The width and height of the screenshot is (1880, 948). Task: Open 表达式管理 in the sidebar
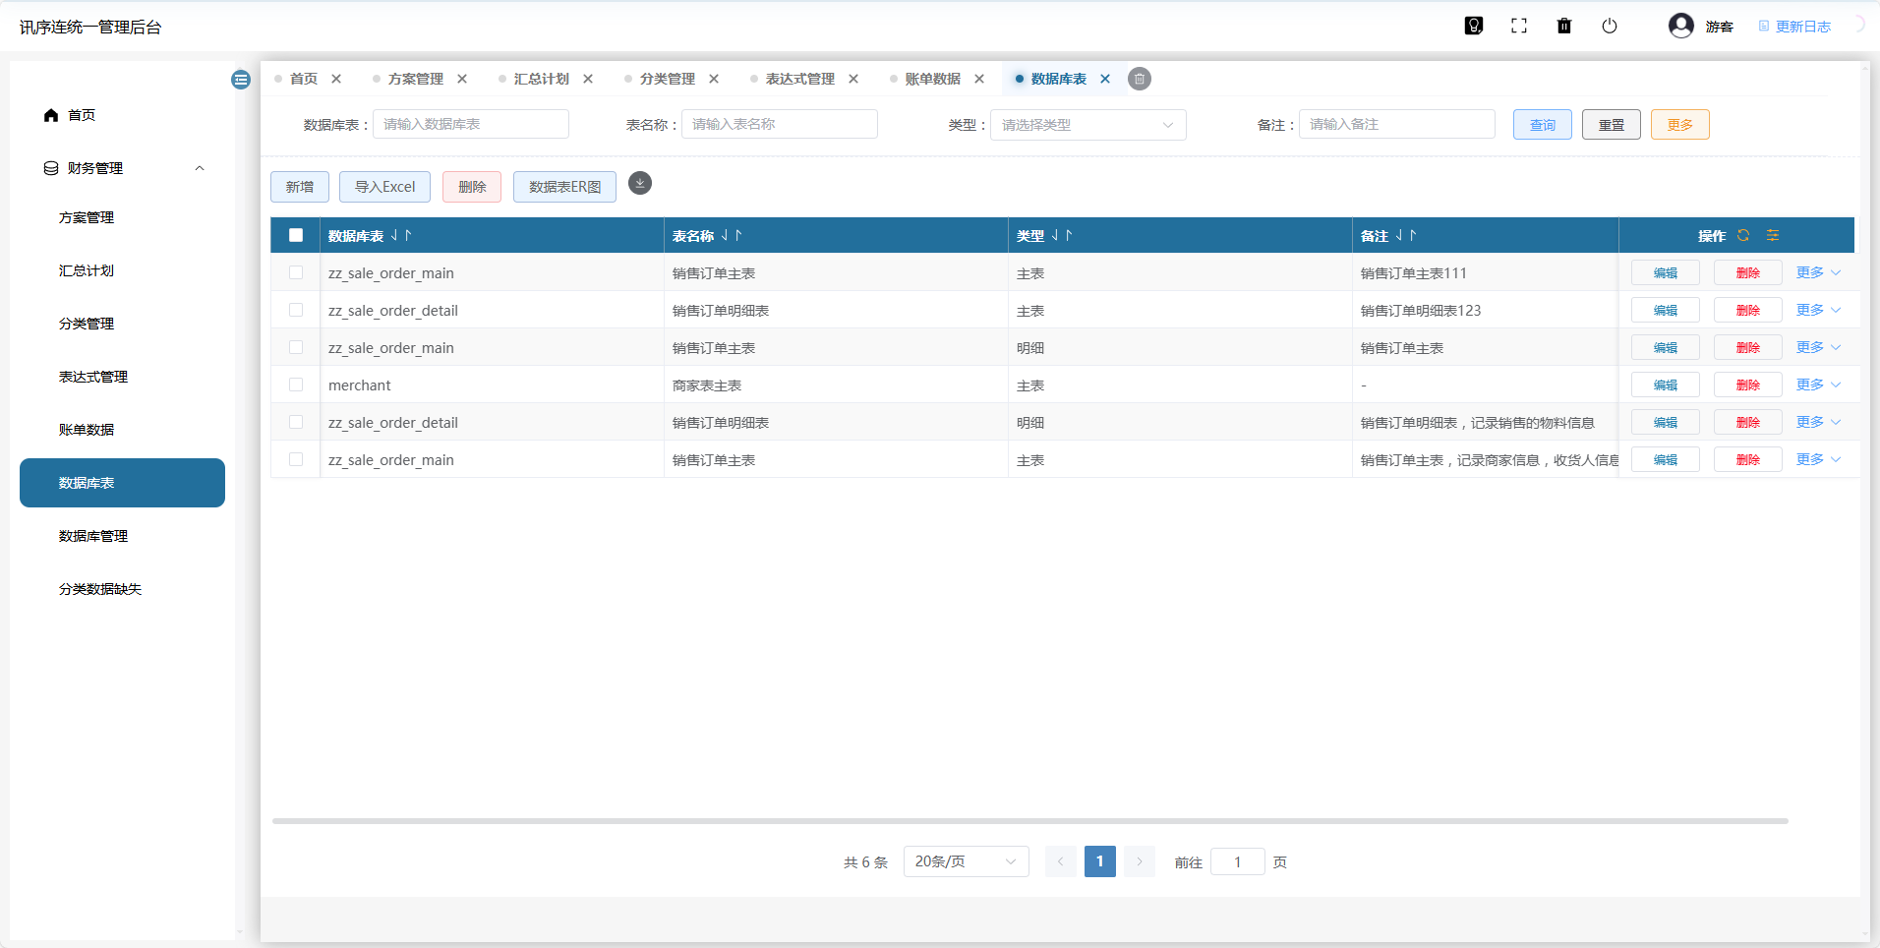122,377
